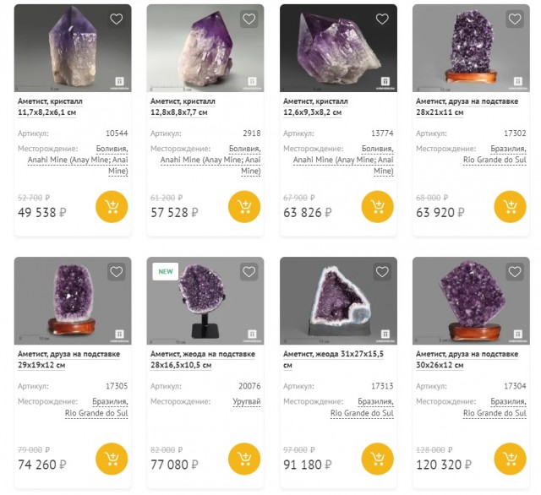The width and height of the screenshot is (541, 495).
Task: Add the 57 528 ₽ amethyst crystal to cart
Action: (x=244, y=207)
